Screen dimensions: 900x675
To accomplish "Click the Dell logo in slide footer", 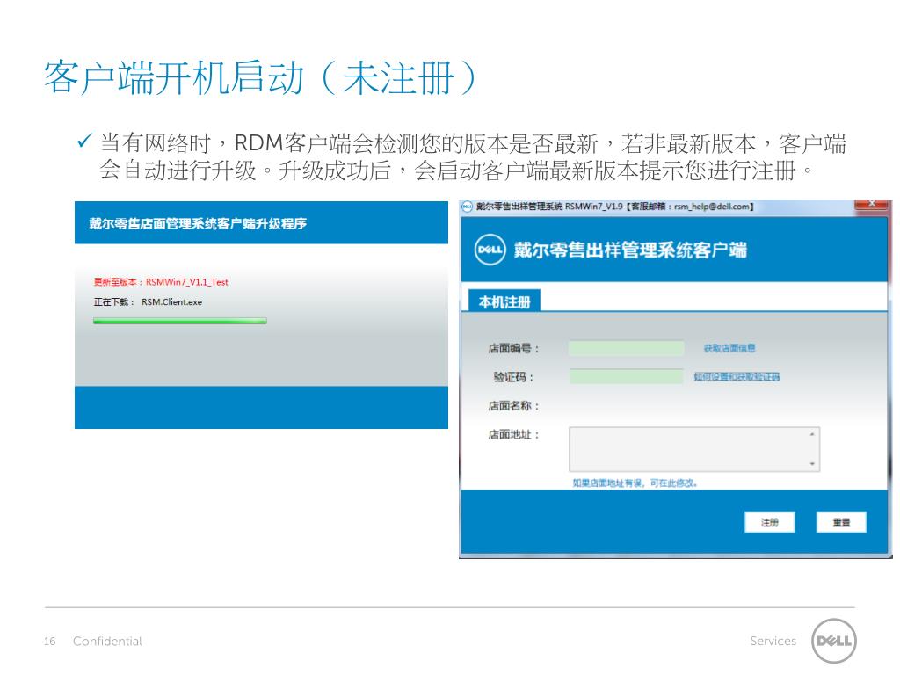I will click(833, 641).
